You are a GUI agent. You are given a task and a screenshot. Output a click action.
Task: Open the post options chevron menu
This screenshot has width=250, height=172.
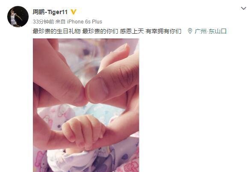pos(244,8)
